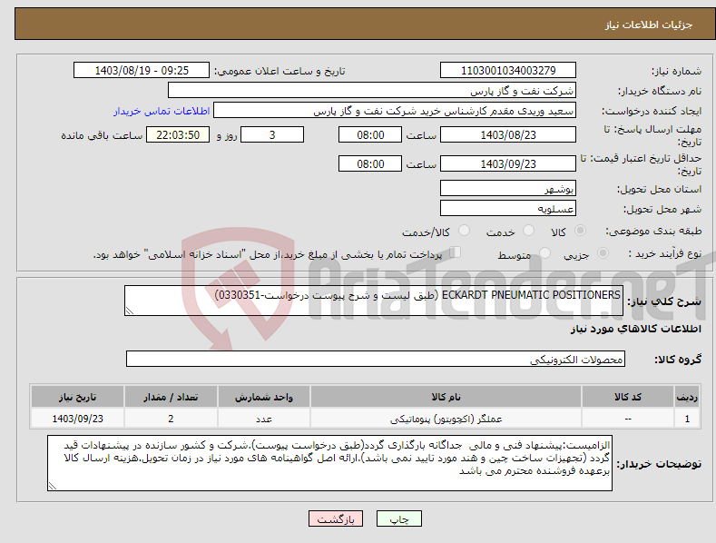
Task: Click the remaining days field showing 3
Action: point(272,134)
